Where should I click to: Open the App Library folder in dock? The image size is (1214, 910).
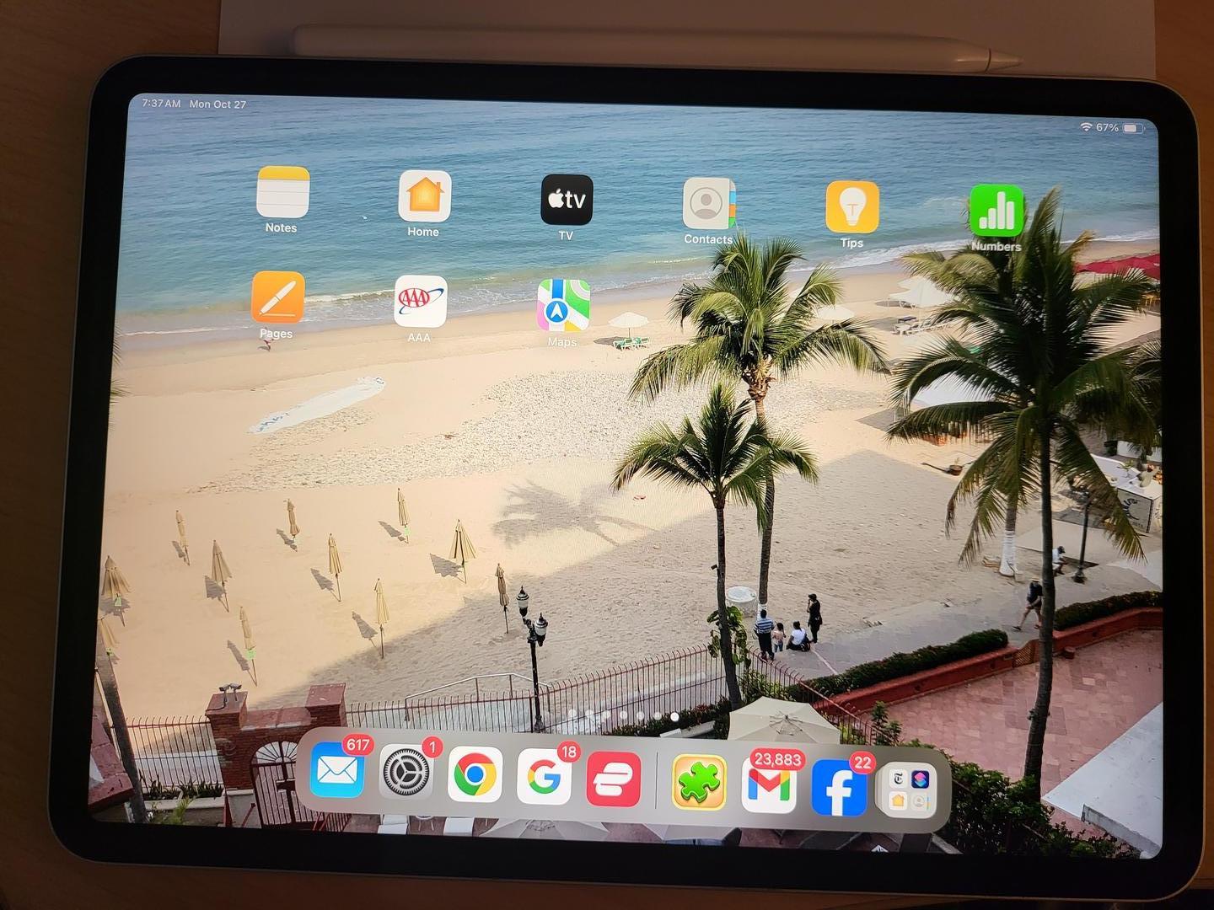click(x=908, y=790)
